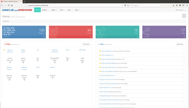This screenshot has width=189, height=108.
Task: Expand the Tool dropdown menu
Action: (62, 10)
